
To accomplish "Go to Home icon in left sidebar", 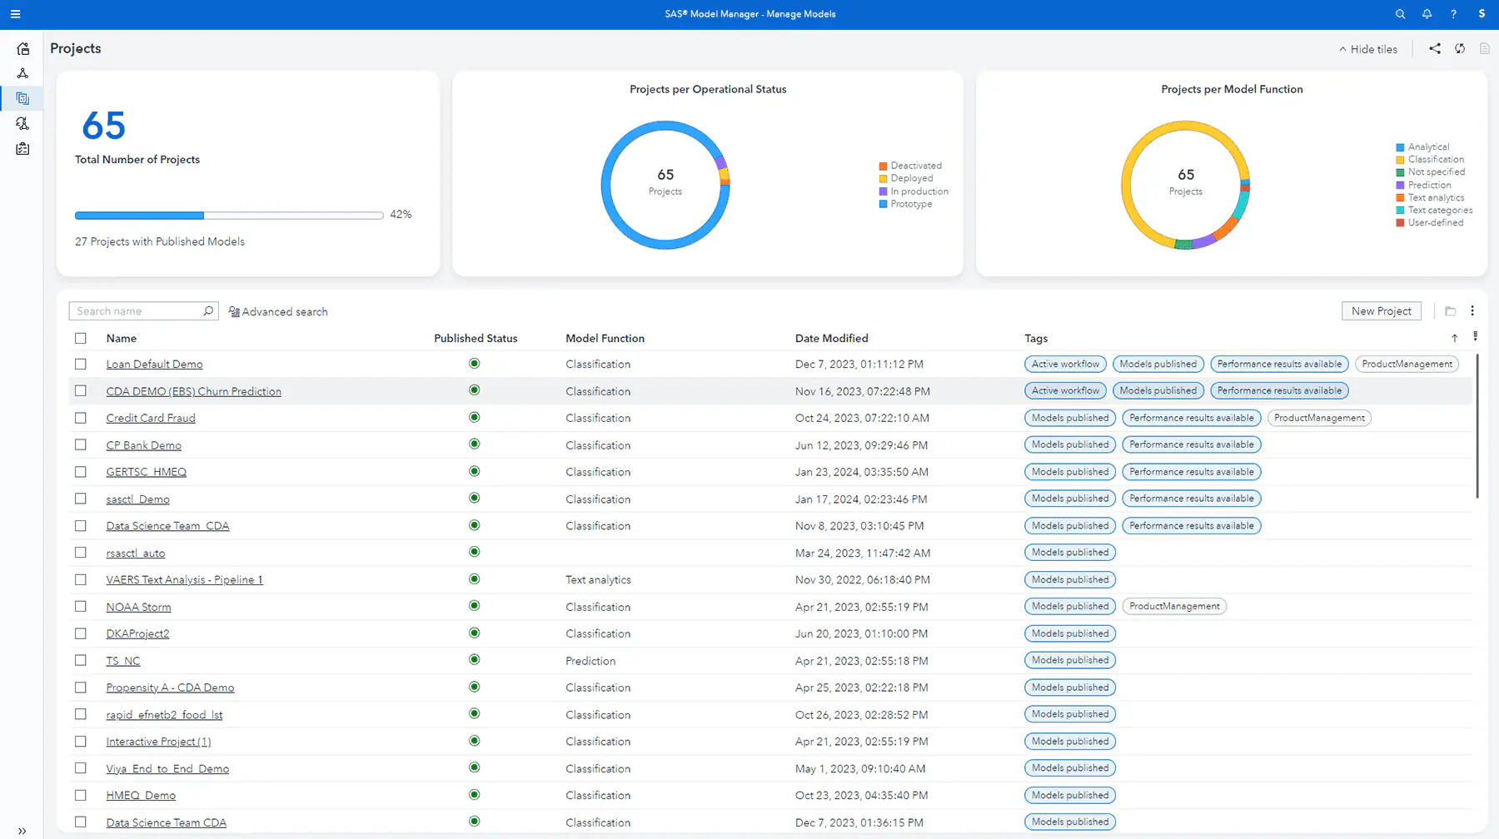I will tap(22, 49).
